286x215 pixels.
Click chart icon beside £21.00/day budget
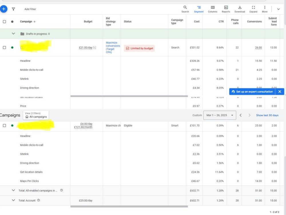[94, 48]
